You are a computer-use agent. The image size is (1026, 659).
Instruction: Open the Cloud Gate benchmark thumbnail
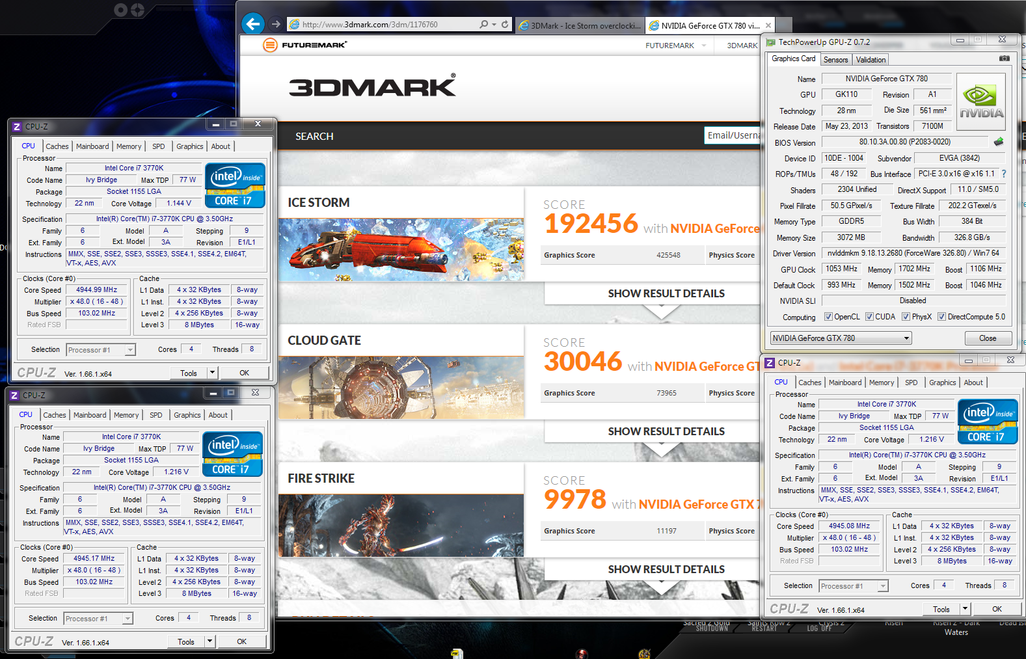401,388
